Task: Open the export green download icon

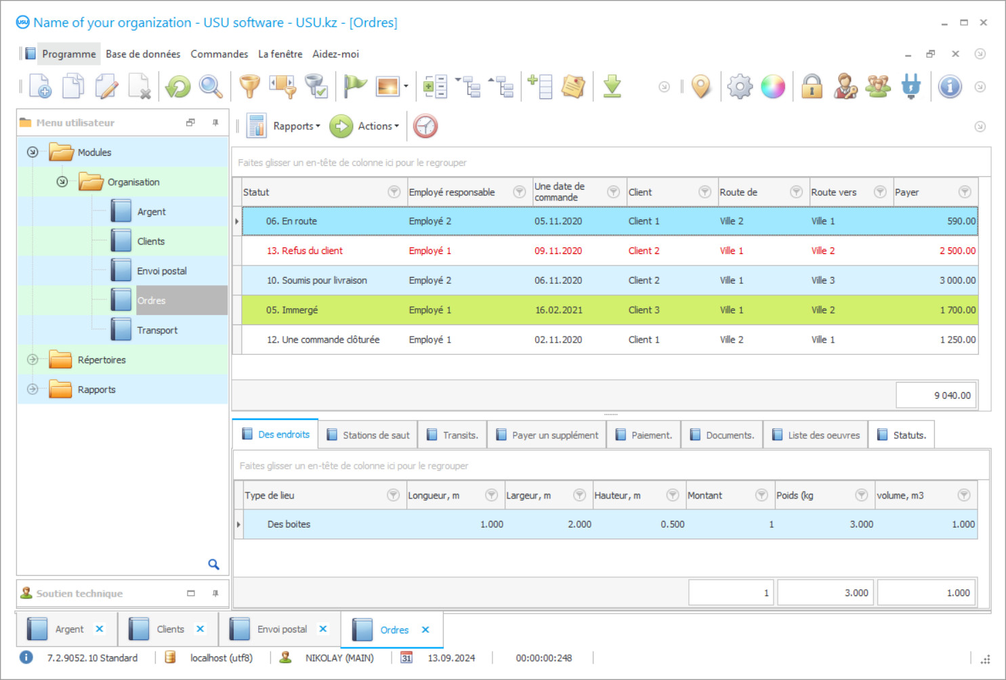Action: pyautogui.click(x=612, y=86)
